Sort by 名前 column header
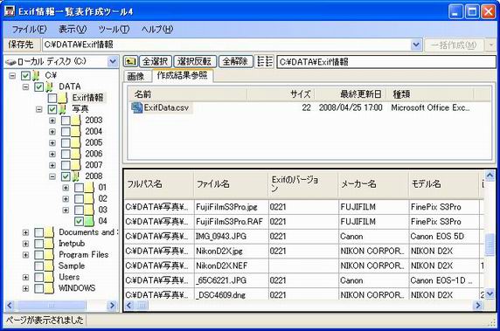500x331 pixels. click(187, 94)
